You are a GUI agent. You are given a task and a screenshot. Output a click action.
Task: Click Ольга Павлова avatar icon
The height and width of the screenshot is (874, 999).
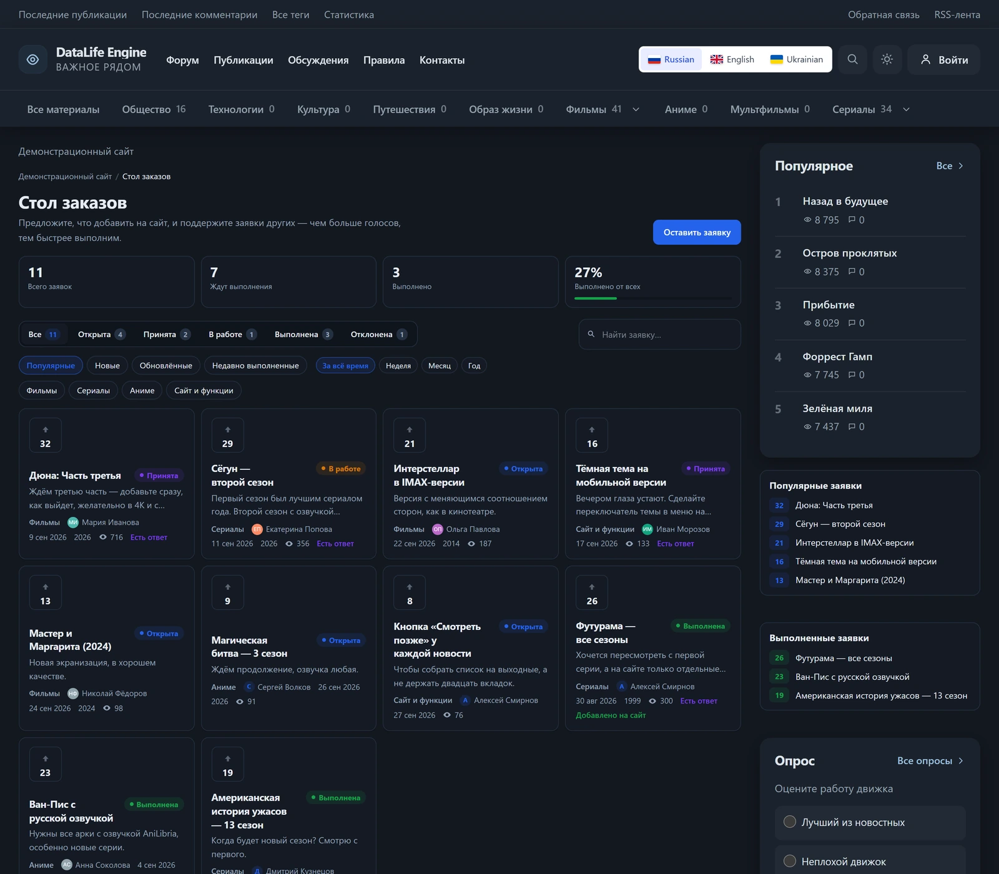[x=438, y=529]
